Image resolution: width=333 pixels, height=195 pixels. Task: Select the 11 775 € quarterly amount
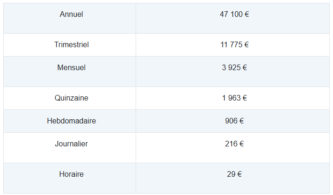click(234, 44)
